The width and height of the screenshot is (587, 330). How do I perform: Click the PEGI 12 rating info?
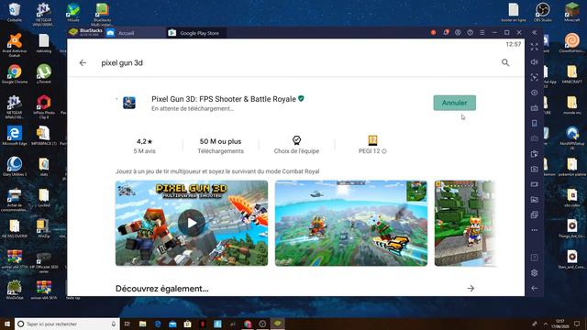[x=372, y=145]
